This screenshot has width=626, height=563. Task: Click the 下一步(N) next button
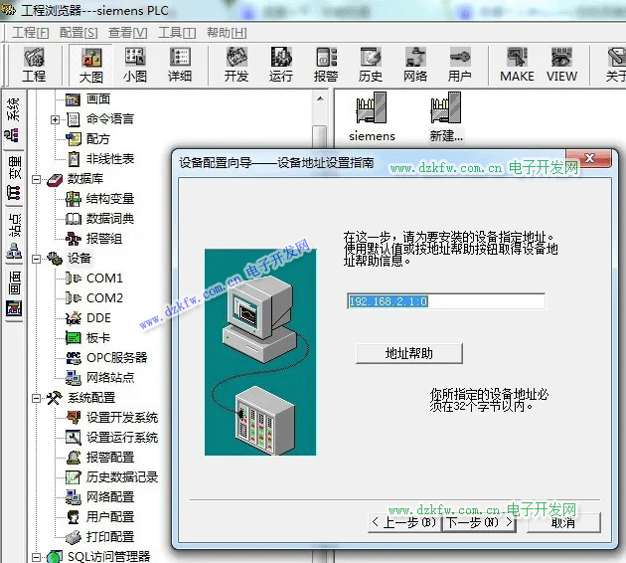click(x=479, y=522)
